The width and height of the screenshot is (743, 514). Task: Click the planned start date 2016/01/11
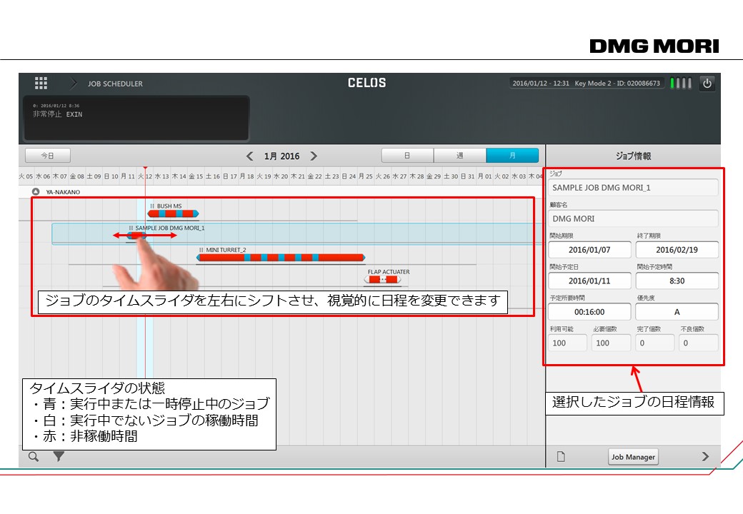(589, 281)
